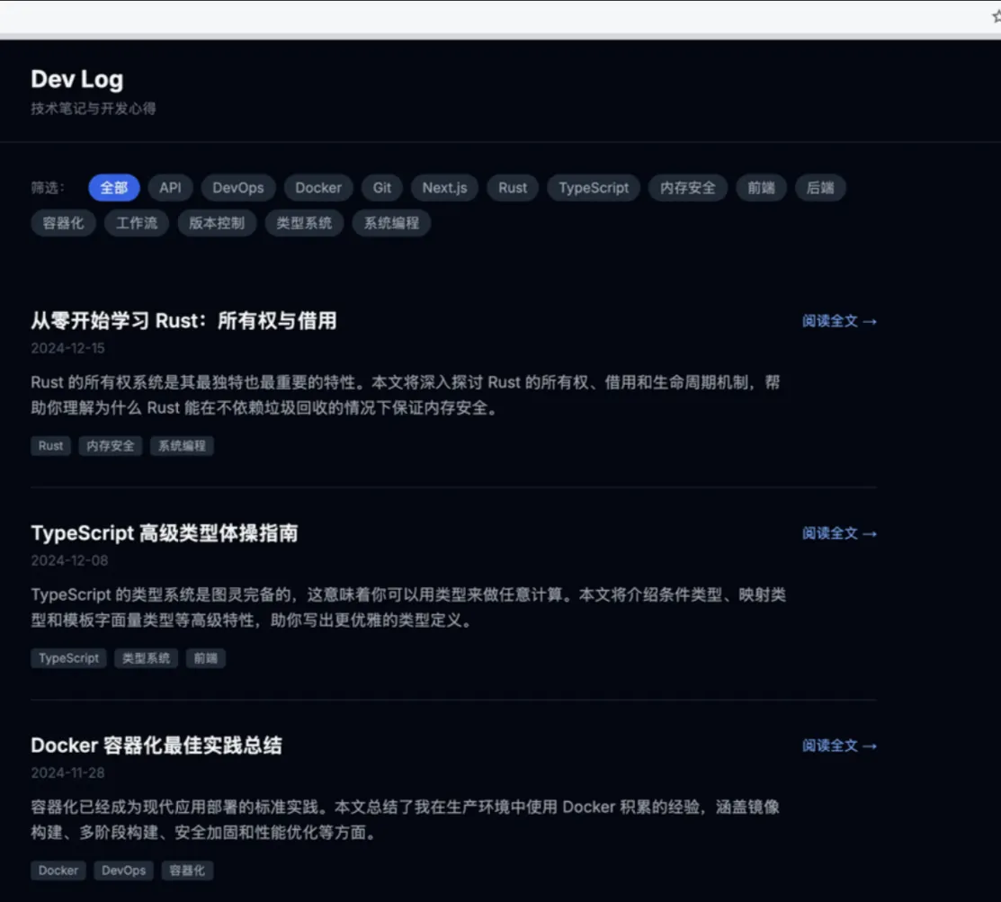Filter posts by API tag
Image resolution: width=1001 pixels, height=902 pixels.
tap(171, 188)
